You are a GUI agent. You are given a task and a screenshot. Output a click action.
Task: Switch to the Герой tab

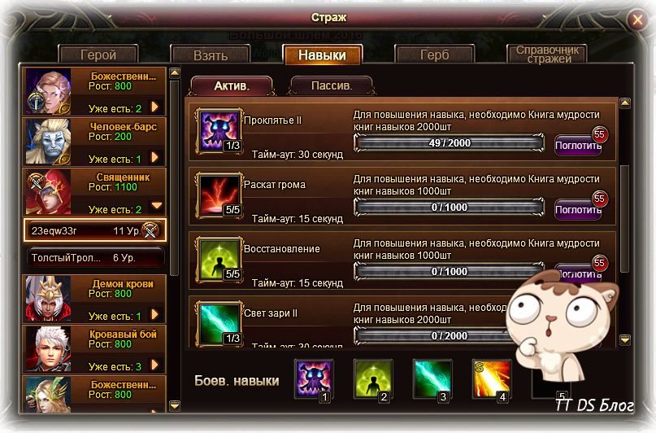[x=98, y=55]
